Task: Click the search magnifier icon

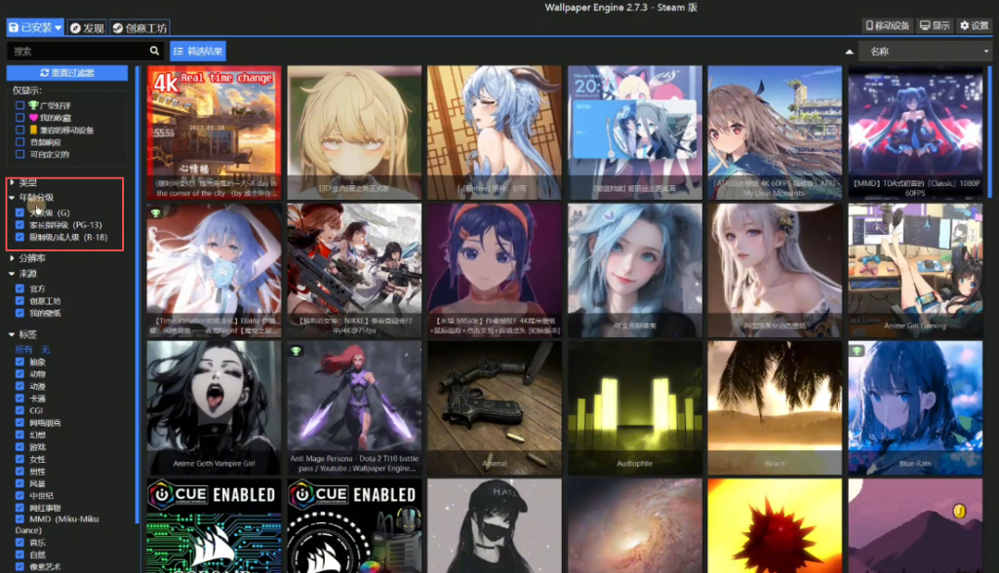Action: pos(154,51)
